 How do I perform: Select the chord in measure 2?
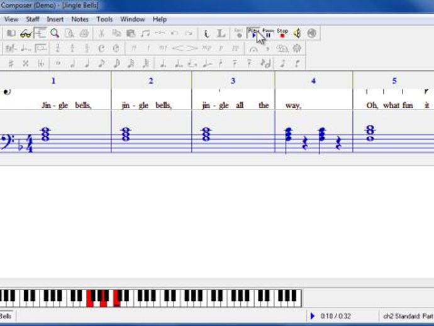126,134
